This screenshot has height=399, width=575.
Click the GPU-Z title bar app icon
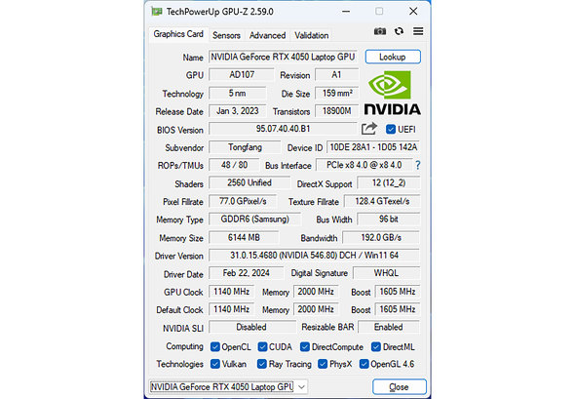[x=157, y=12]
